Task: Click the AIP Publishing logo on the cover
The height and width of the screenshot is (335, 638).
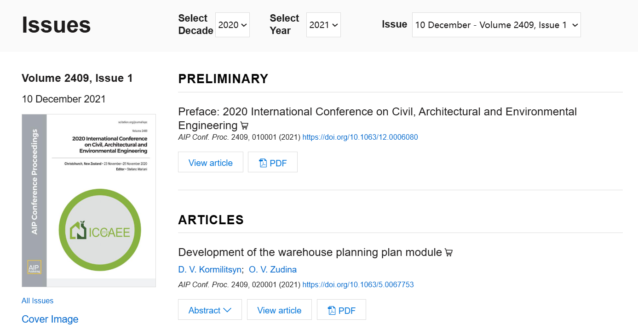Action: point(34,267)
